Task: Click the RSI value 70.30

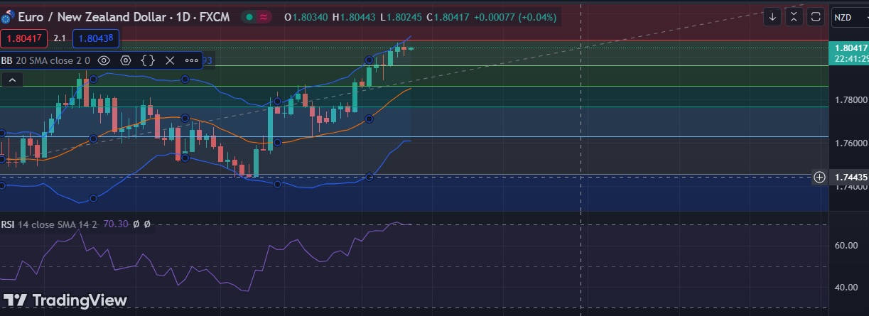Action: [116, 224]
